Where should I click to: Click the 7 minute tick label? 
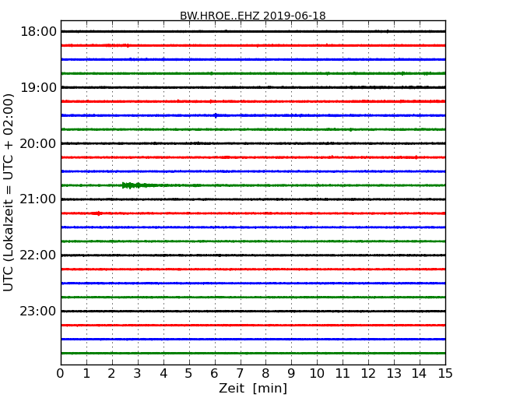pyautogui.click(x=240, y=374)
